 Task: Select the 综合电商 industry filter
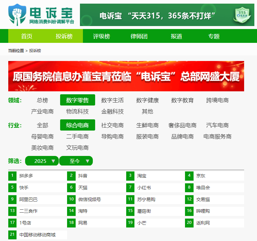point(78,125)
